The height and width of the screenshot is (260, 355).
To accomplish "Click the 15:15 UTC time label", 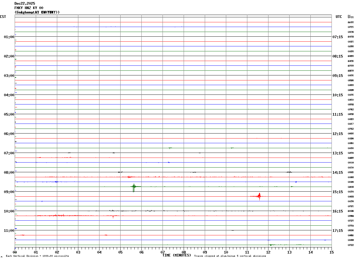I will 338,192.
